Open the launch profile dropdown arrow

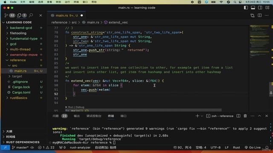coord(202,116)
